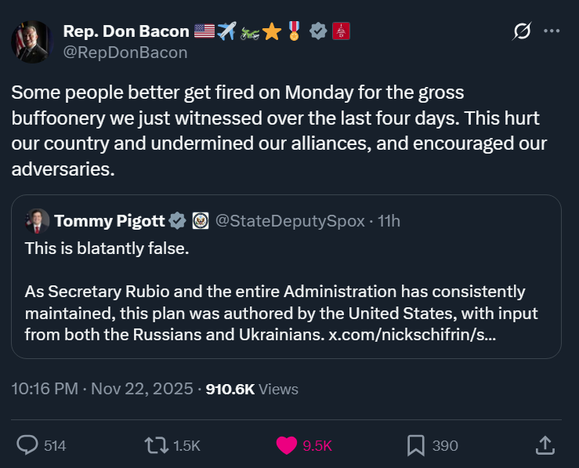Open the three-dot more menu
Screen dimensions: 579x468
pos(552,31)
